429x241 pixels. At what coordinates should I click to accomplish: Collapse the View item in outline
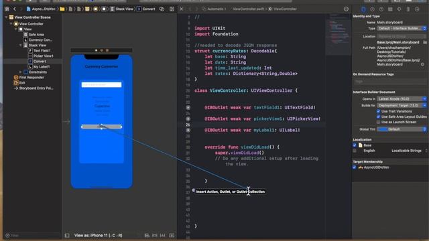click(x=15, y=29)
